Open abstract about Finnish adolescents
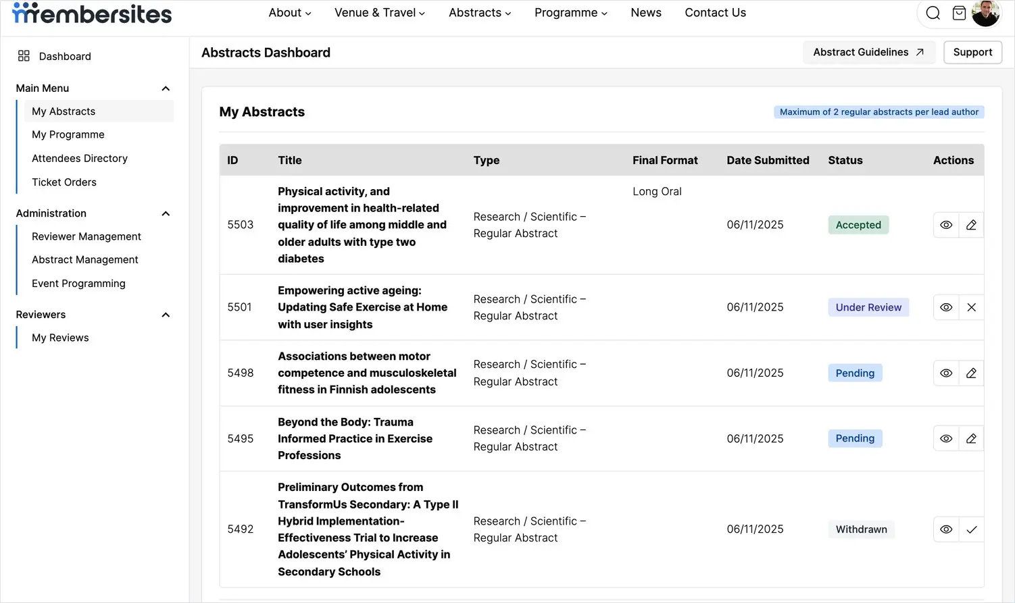 (x=367, y=373)
